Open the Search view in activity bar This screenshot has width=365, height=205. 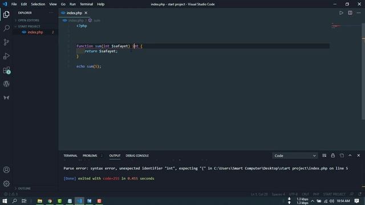6,28
